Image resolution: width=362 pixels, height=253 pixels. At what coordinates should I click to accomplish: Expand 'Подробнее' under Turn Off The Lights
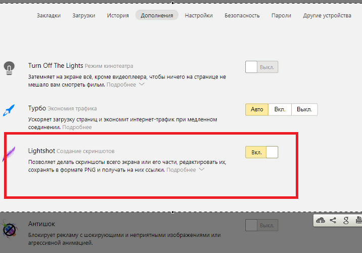(x=125, y=85)
